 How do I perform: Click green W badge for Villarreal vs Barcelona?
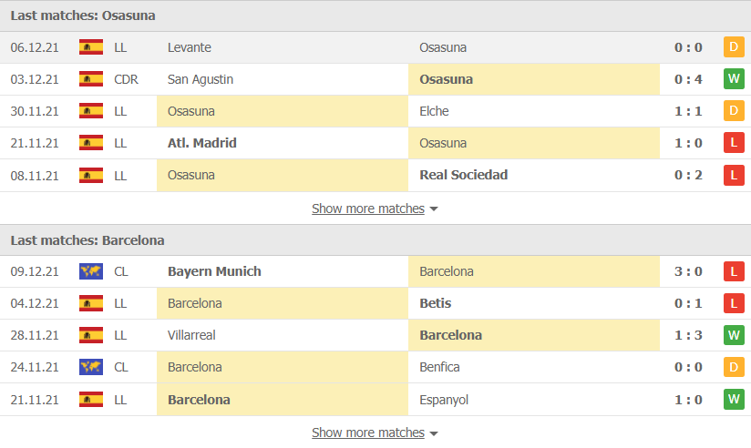pos(734,335)
